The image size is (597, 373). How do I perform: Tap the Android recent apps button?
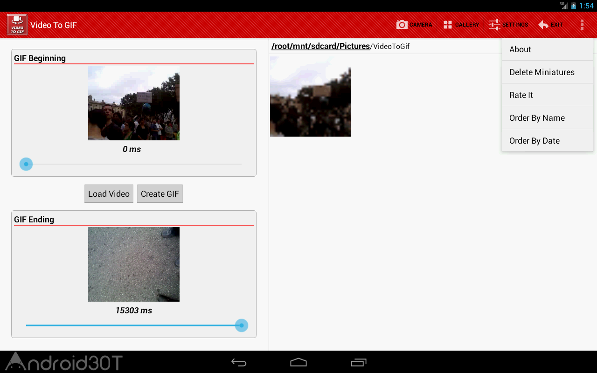click(x=359, y=362)
